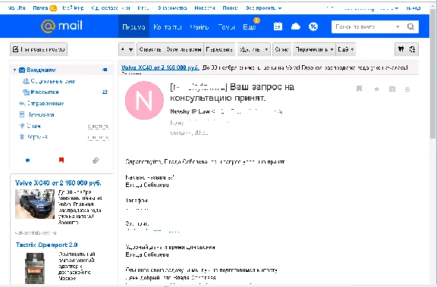Screen dimensions: 437x287
Task: Open the Удалить dropdown arrow
Action: point(266,49)
